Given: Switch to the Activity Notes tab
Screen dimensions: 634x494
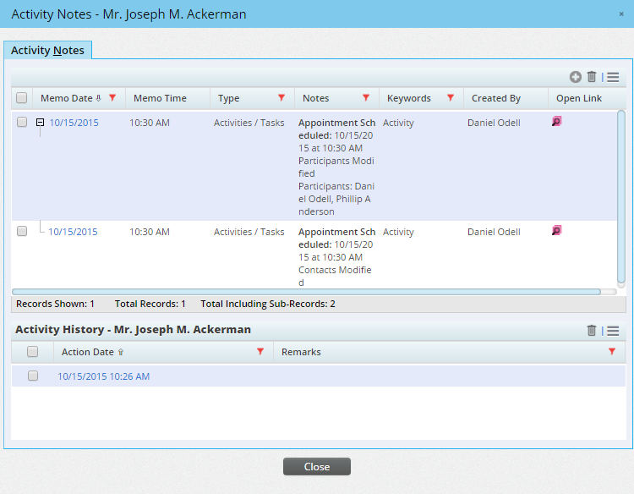Looking at the screenshot, I should 47,51.
